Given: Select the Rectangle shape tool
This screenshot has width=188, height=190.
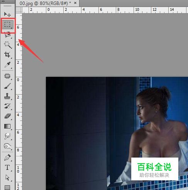Looking at the screenshot, I should [7, 187].
